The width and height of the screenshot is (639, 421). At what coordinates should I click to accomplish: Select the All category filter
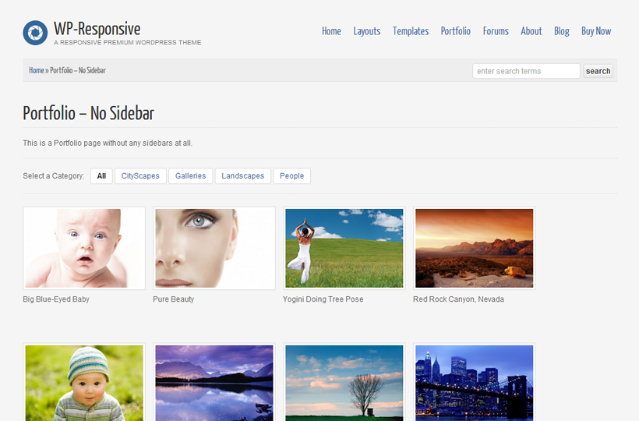(x=101, y=175)
